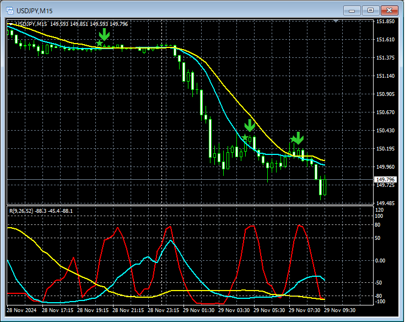Select the green down arrow near 29 Nov 07:30
The image size is (405, 322).
pyautogui.click(x=298, y=138)
